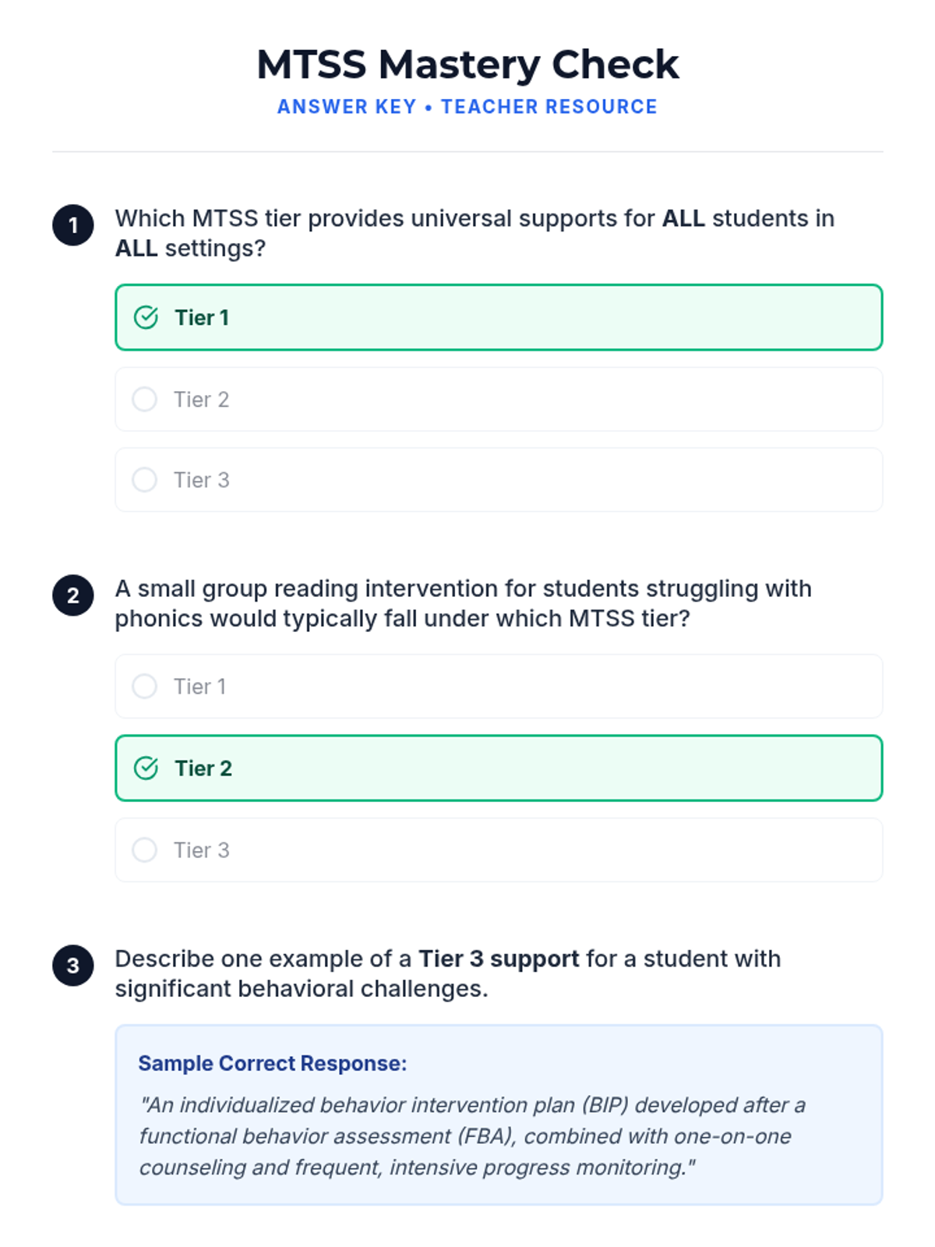Click the highlighted Tier 1 label in question 1
This screenshot has width=935, height=1247.
(x=202, y=318)
